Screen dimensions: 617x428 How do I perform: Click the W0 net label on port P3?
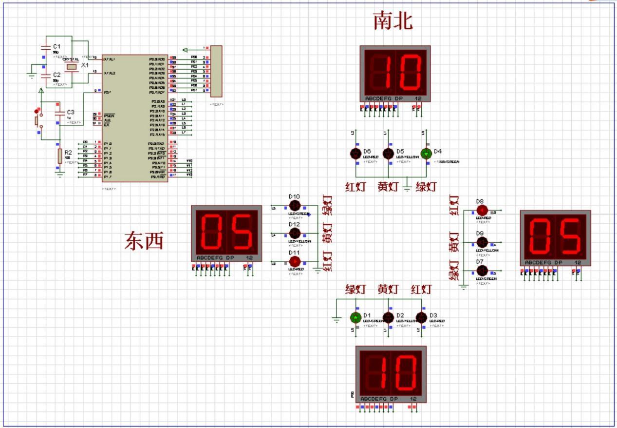[x=190, y=160]
